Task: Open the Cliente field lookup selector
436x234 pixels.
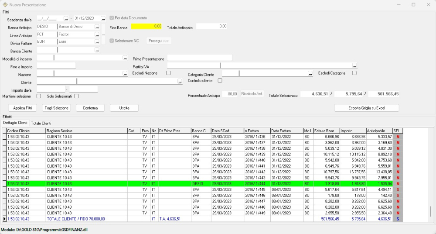Action: pyautogui.click(x=180, y=82)
